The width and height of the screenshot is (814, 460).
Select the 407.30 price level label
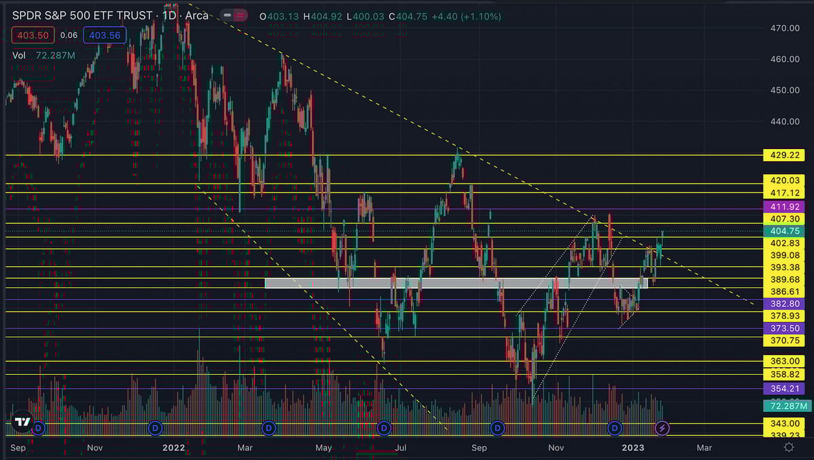[786, 219]
